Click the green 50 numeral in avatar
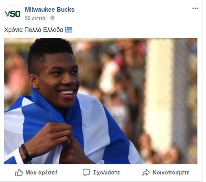The height and width of the screenshot is (182, 206). click(15, 14)
